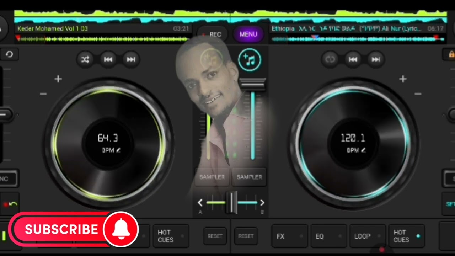Edit the 120.1 BPM value on right deck

(x=353, y=138)
